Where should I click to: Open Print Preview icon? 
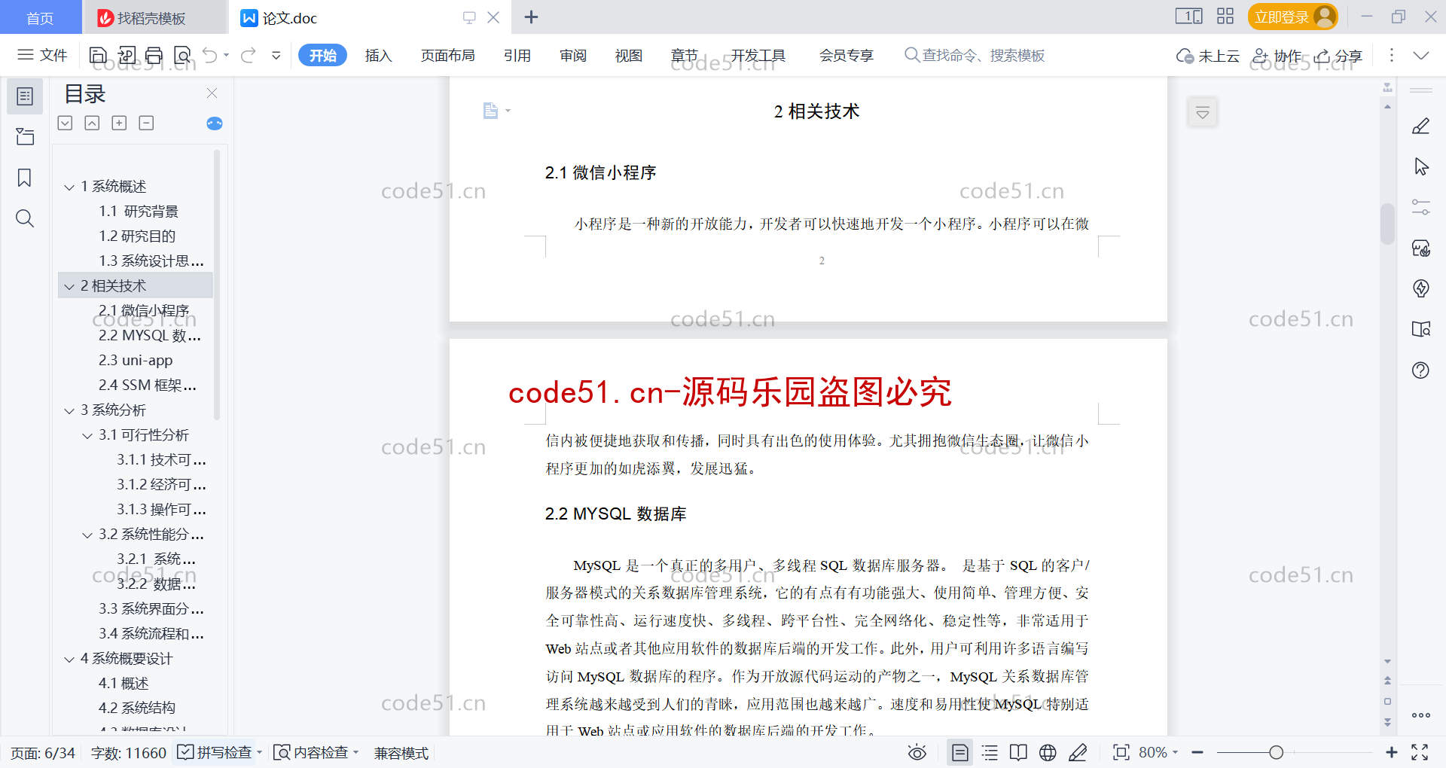[x=182, y=55]
